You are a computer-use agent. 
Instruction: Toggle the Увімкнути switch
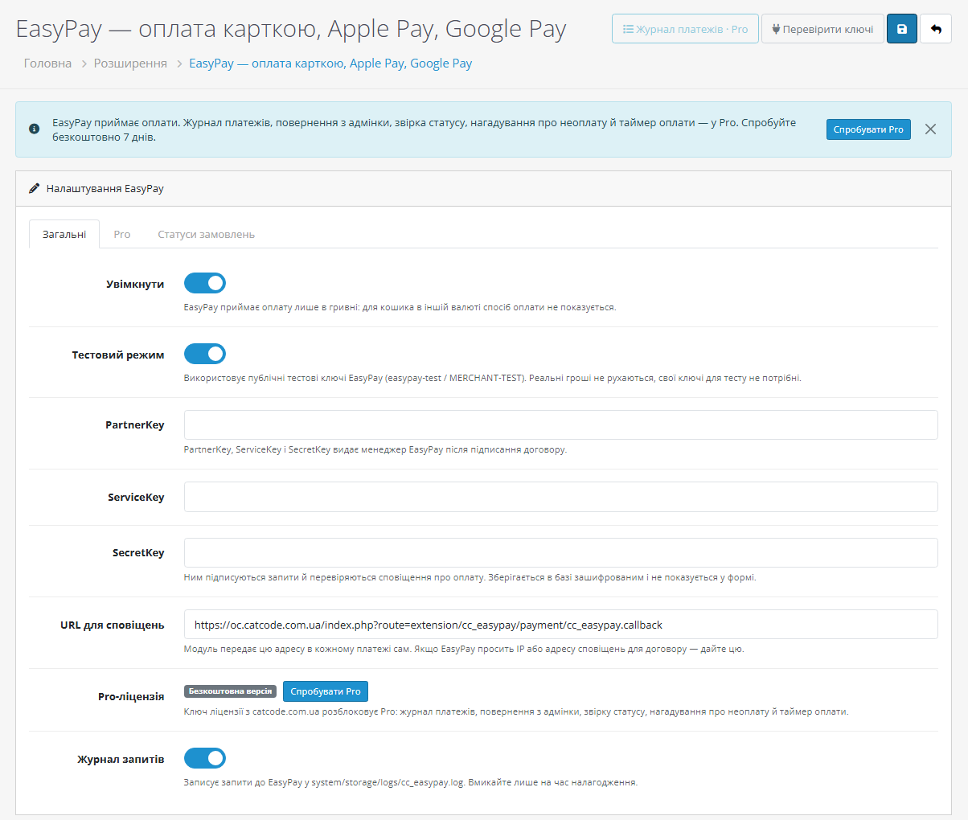pyautogui.click(x=205, y=283)
